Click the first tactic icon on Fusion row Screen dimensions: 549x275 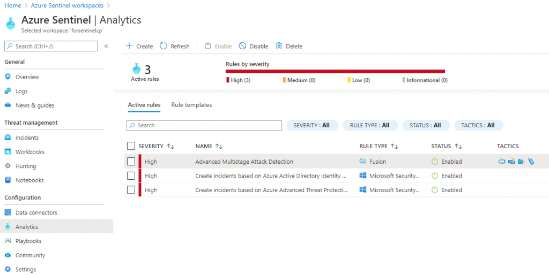click(x=502, y=162)
